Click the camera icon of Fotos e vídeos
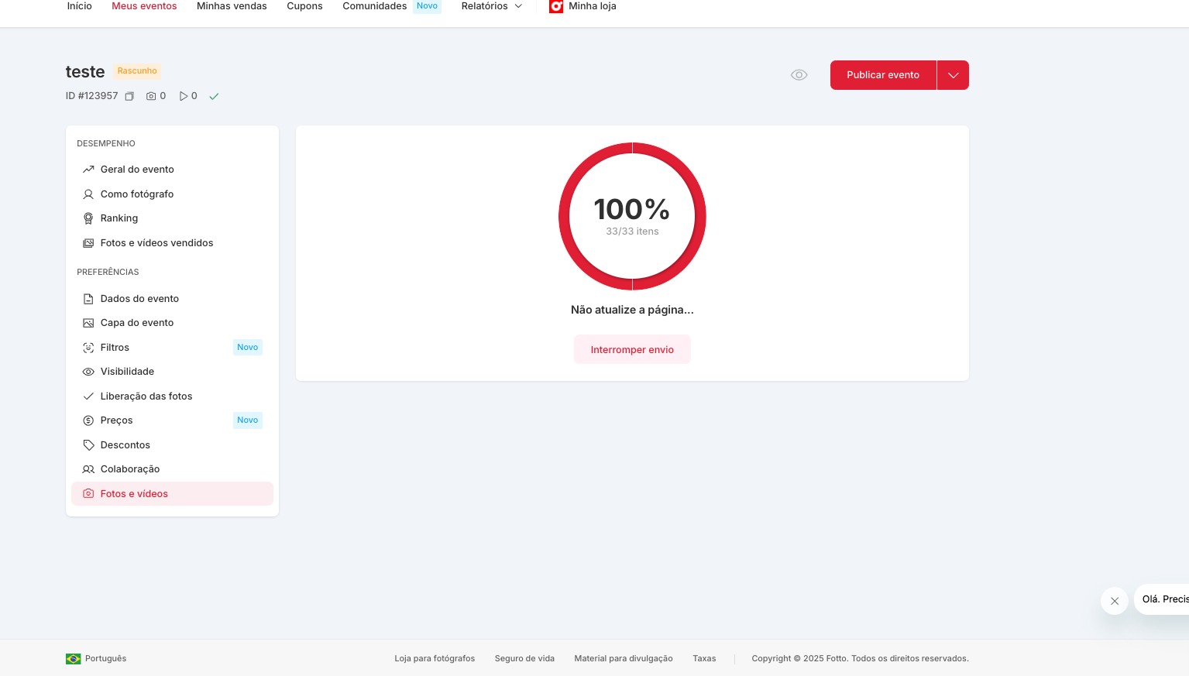1189x676 pixels. tap(88, 494)
